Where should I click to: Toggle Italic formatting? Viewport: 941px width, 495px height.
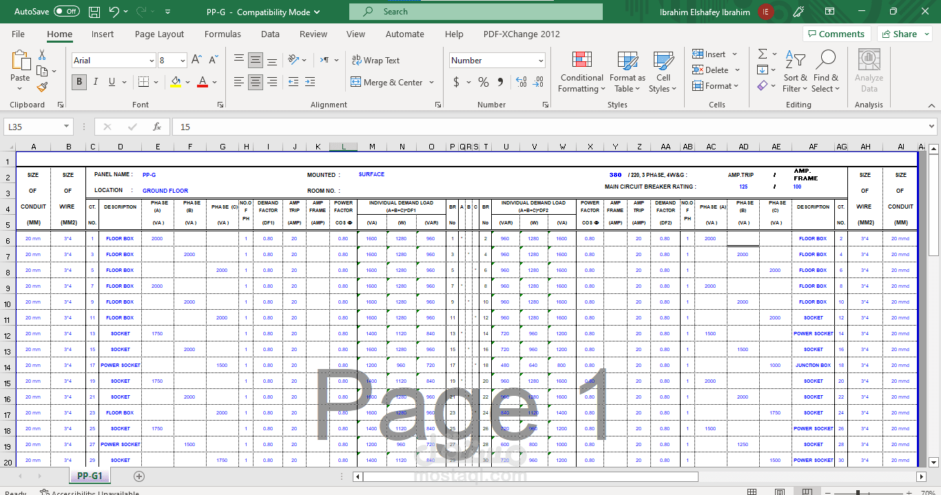tap(95, 82)
